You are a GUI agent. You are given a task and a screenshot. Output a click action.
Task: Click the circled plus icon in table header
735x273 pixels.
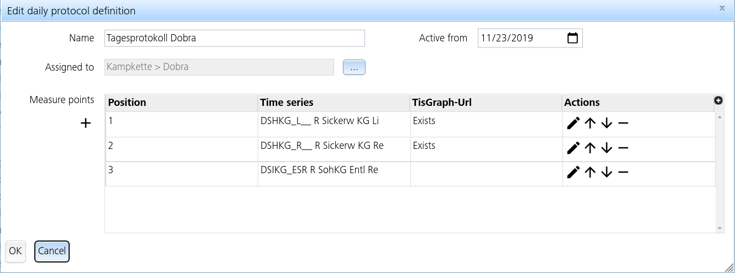click(718, 100)
